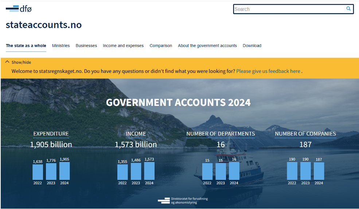Click the dfø logo in header
This screenshot has width=359, height=209.
tap(19, 9)
